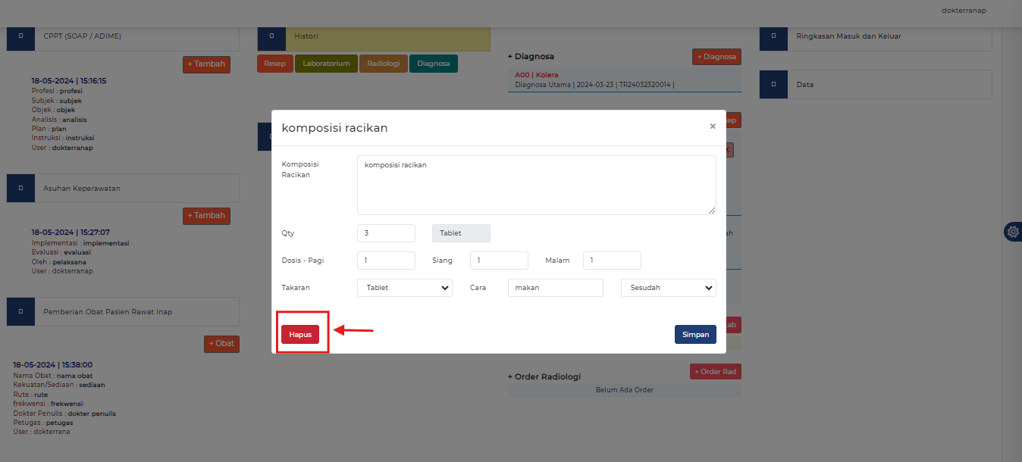Click the + Order Rad button
Screen dimensions: 1022x462
[715, 372]
